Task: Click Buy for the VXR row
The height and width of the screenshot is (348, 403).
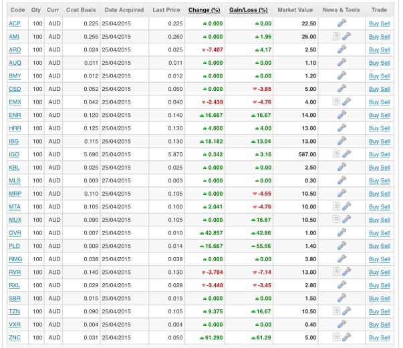Action: [374, 325]
